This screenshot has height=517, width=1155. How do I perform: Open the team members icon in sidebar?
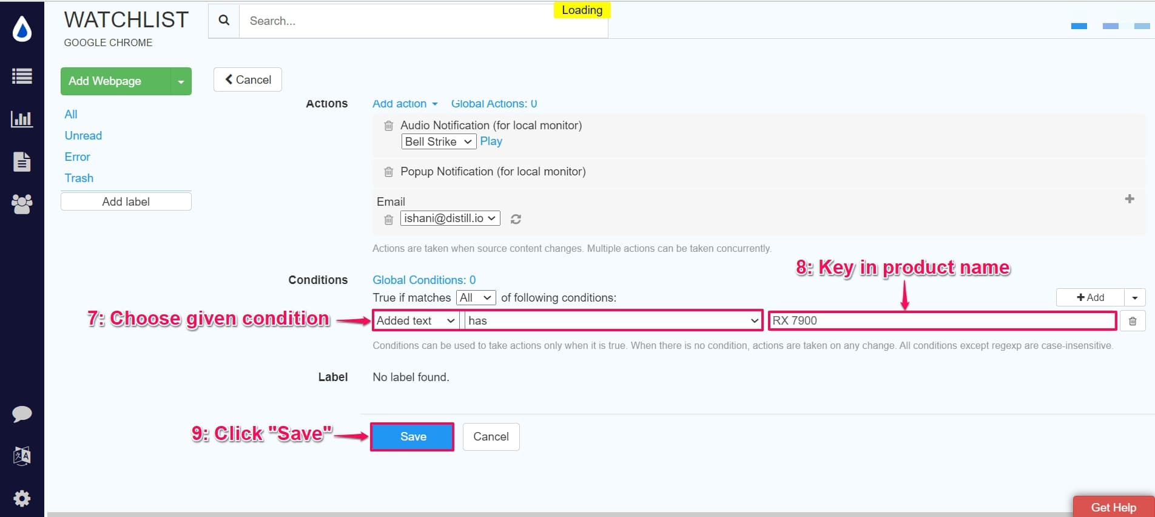tap(22, 204)
